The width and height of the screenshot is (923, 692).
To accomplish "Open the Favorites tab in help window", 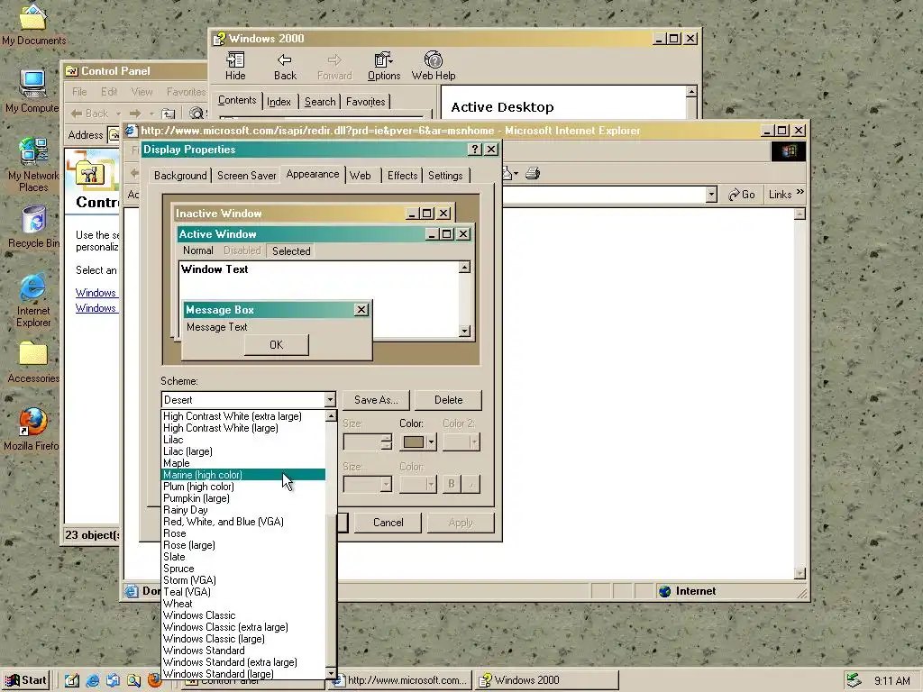I will (x=366, y=101).
